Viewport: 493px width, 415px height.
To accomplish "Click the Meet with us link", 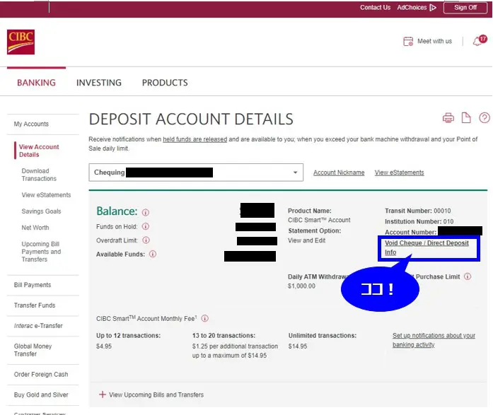I will click(434, 41).
